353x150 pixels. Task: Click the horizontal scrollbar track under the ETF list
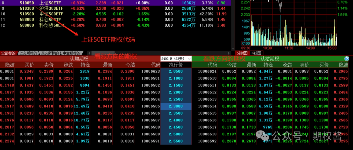click(159, 53)
